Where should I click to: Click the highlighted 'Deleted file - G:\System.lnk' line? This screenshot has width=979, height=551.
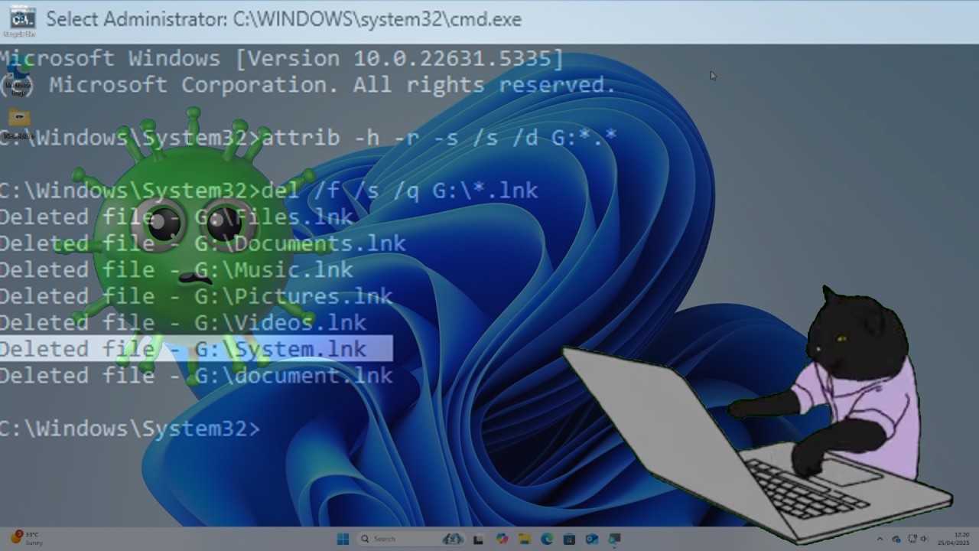point(196,349)
